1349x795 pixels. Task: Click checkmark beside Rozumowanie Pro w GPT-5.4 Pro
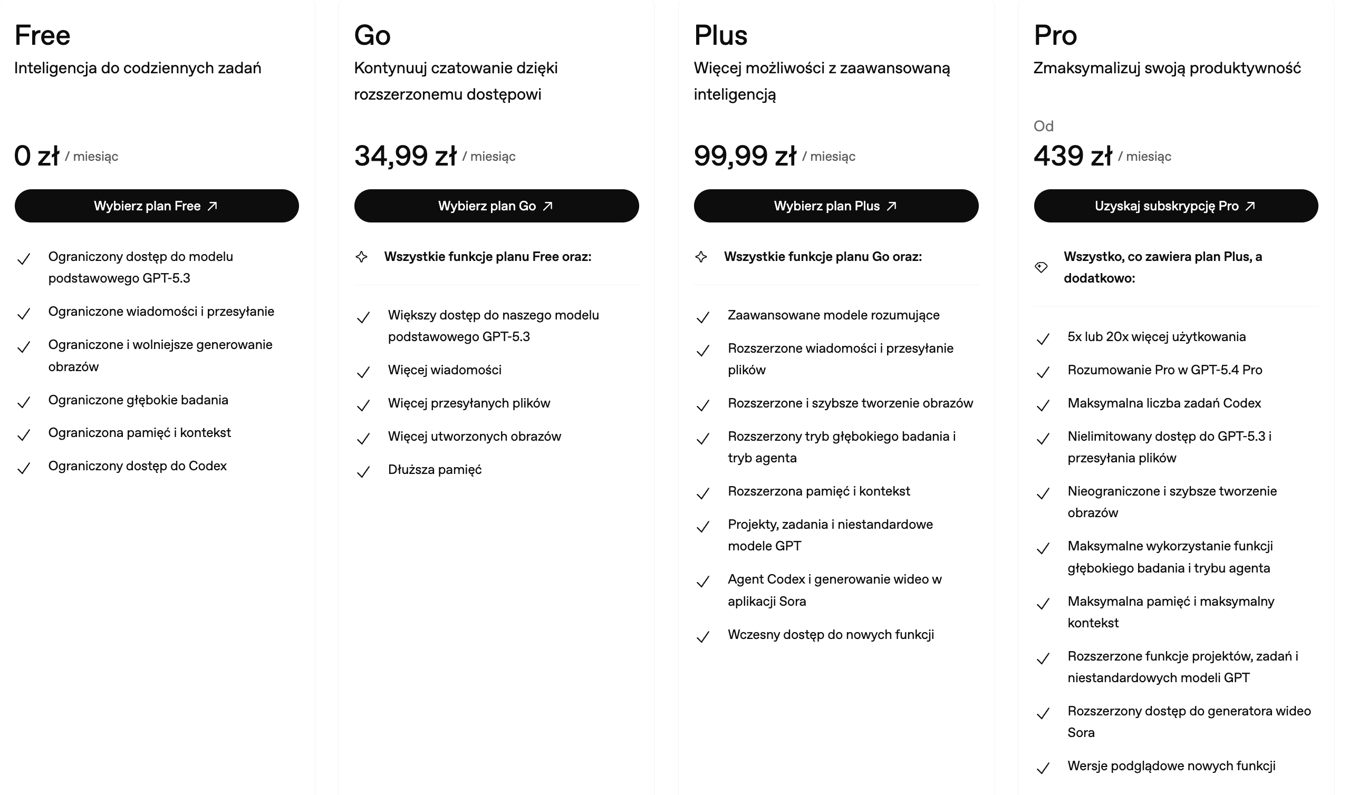pyautogui.click(x=1043, y=372)
